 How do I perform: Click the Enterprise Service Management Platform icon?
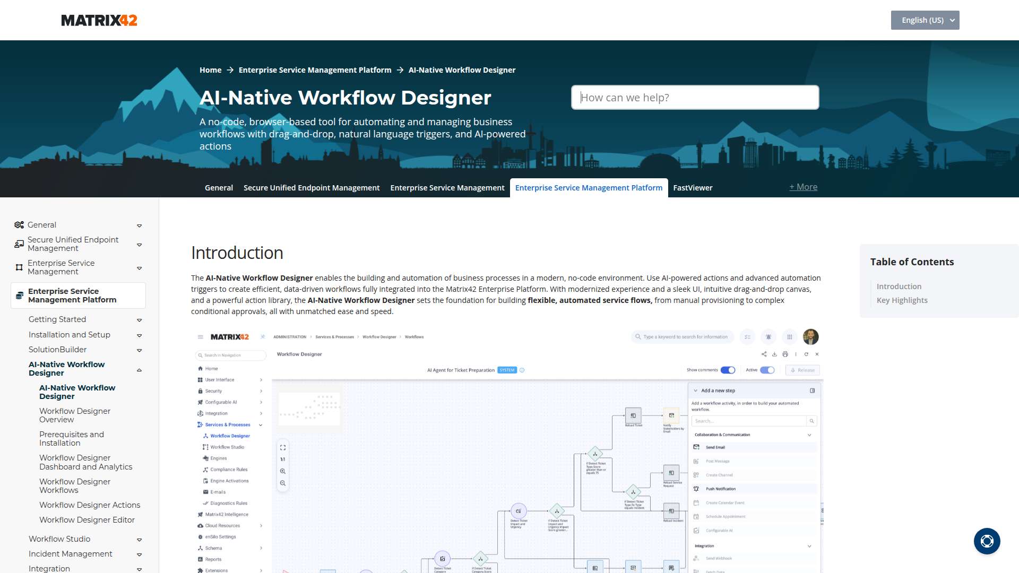[x=20, y=296]
